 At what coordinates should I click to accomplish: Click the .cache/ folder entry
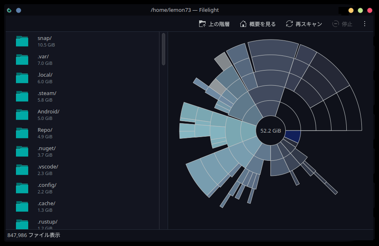coord(46,206)
